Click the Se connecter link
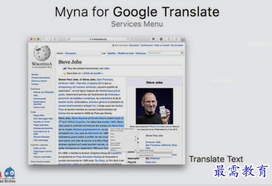Screen dimensions: 272x186 tap(177, 45)
